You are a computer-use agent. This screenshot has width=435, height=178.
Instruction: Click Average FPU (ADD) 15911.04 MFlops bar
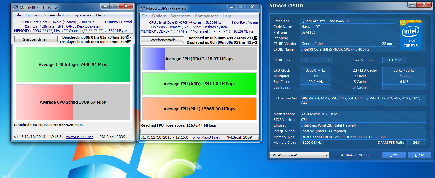(199, 84)
